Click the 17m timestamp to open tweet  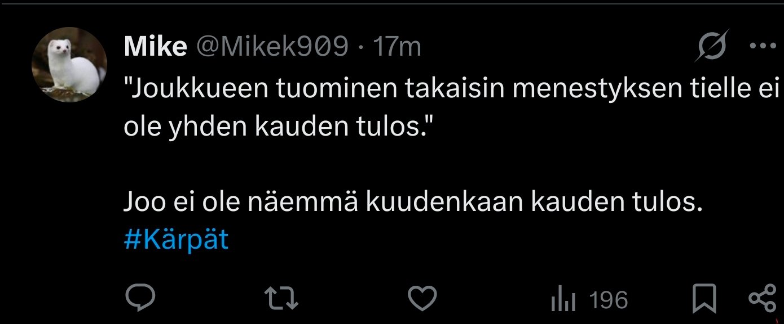click(x=398, y=47)
